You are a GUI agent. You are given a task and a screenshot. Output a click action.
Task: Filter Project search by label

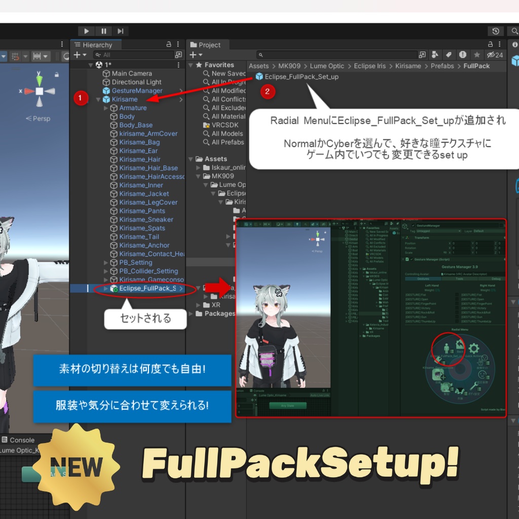tap(449, 55)
